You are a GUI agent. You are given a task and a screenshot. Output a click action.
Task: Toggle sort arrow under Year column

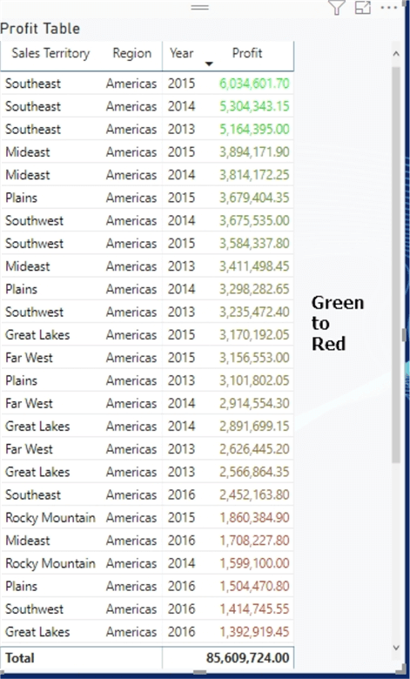click(209, 64)
